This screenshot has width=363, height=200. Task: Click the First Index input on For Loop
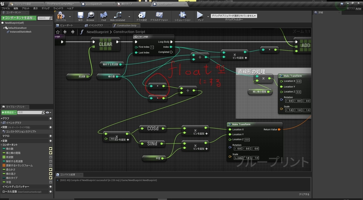tap(152, 47)
